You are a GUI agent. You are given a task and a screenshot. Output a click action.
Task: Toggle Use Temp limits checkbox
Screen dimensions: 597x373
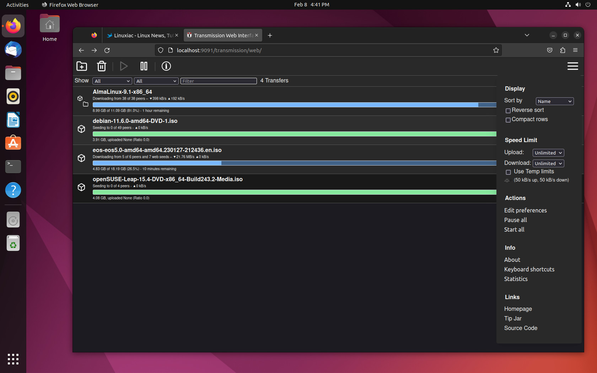pos(508,172)
